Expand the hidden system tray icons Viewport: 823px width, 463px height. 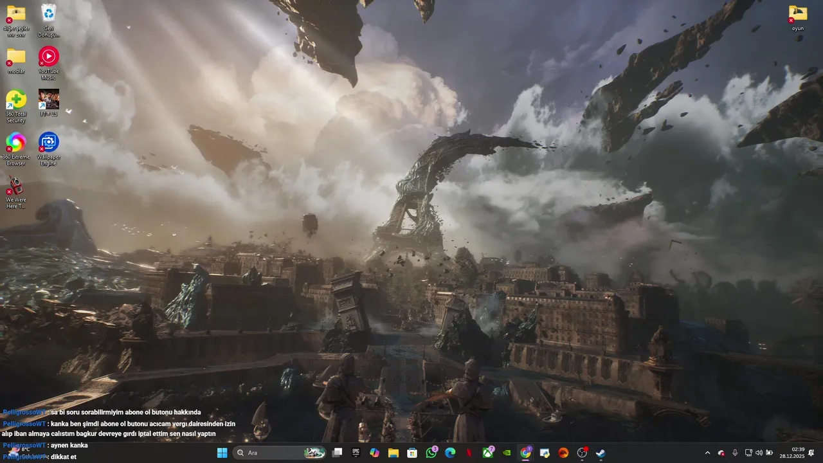click(707, 453)
